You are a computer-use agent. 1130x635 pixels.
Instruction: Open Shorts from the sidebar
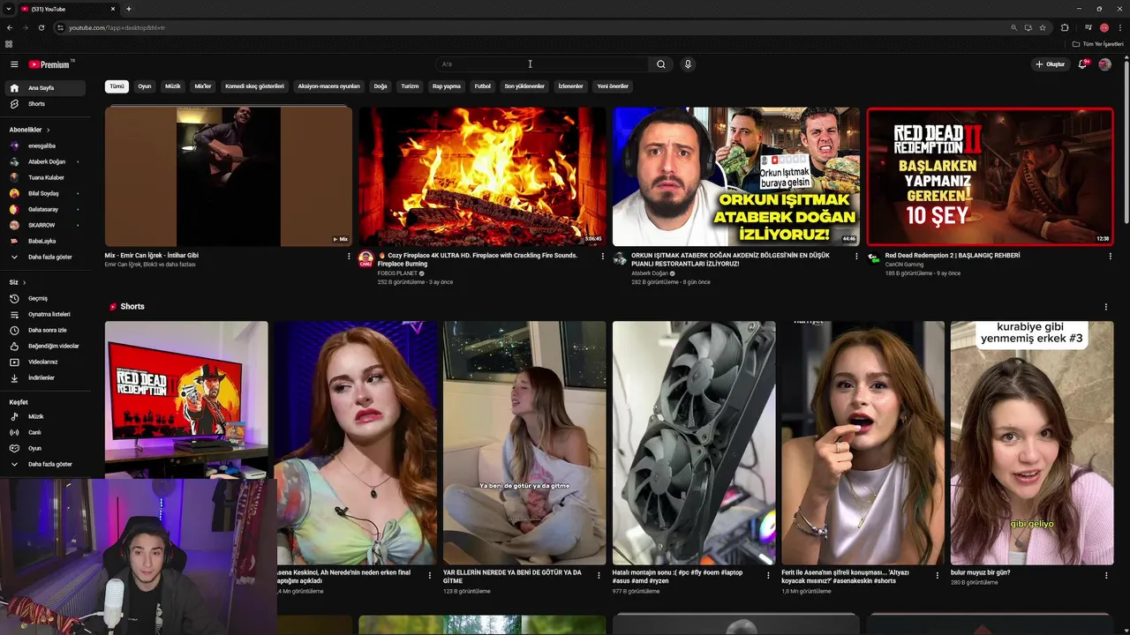(47, 104)
